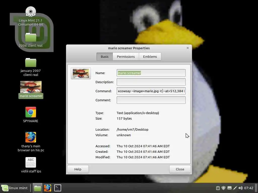Image resolution: width=258 pixels, height=193 pixels.
Task: Launch Firefox from the taskbar
Action: [x=48, y=188]
